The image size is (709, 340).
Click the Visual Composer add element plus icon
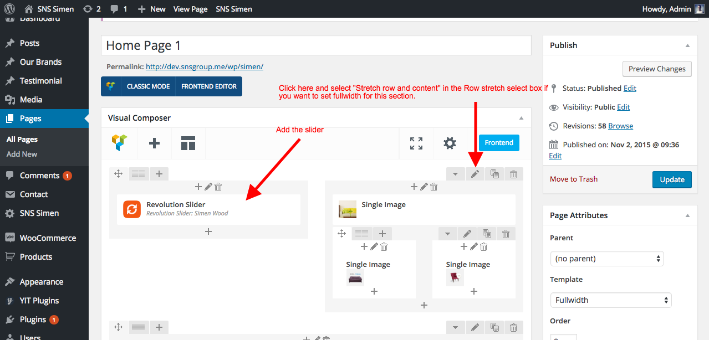pos(154,143)
